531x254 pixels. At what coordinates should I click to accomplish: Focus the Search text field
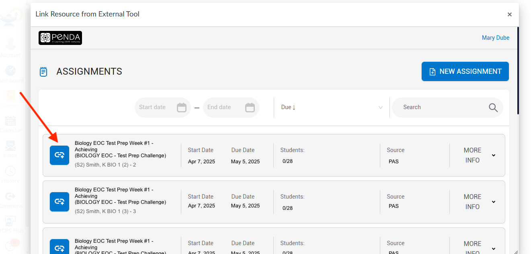(442, 108)
